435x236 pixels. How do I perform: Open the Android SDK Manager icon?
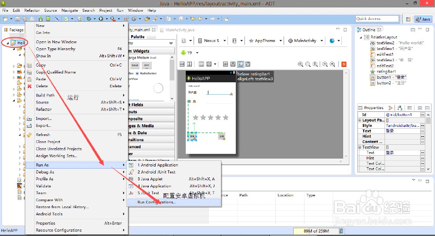(x=40, y=19)
